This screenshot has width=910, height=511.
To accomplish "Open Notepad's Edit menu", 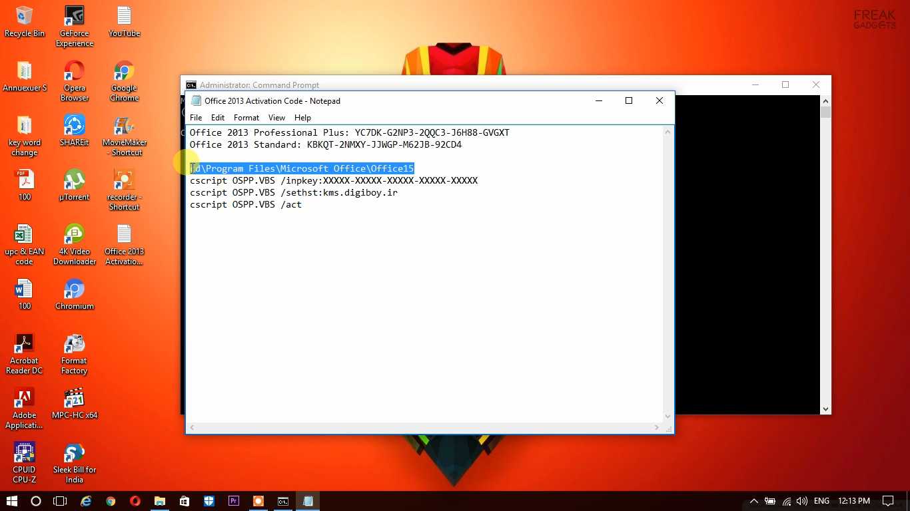I will (x=218, y=117).
